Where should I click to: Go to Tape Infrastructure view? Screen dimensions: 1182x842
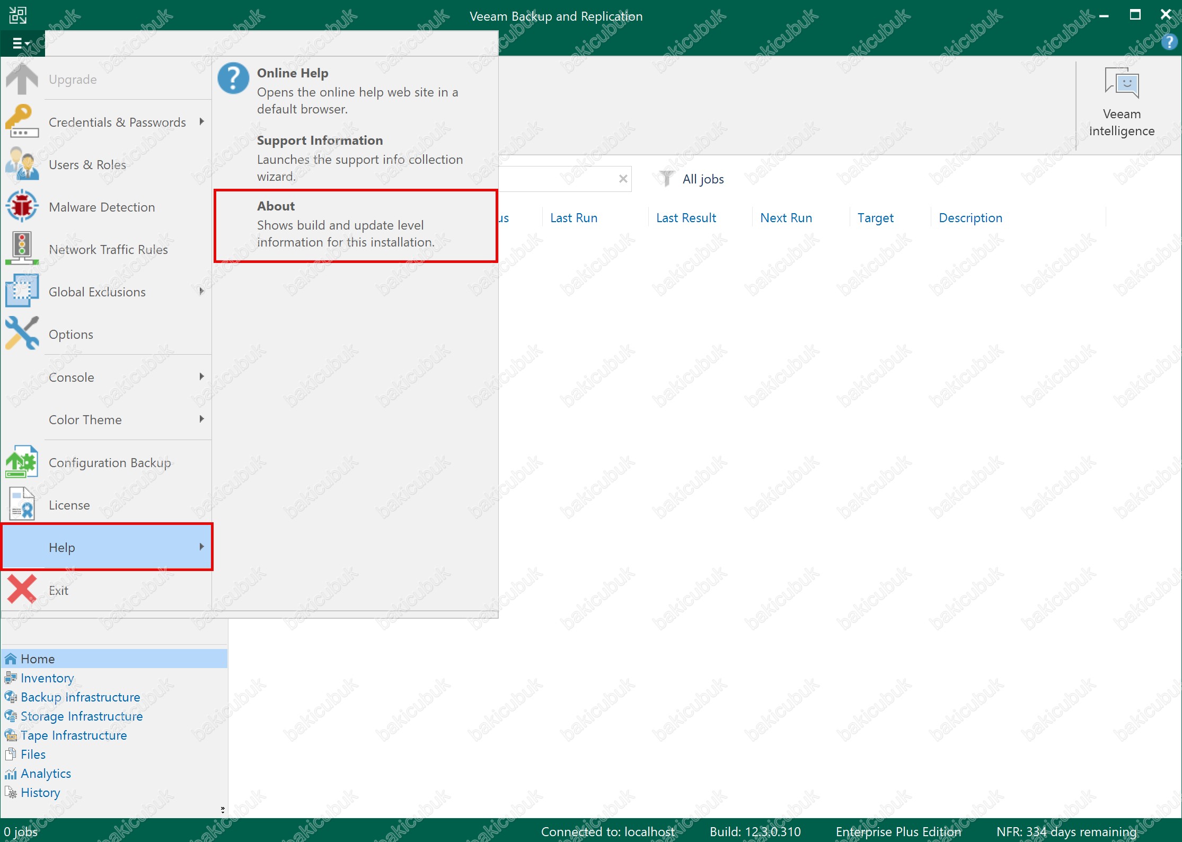[x=74, y=735]
